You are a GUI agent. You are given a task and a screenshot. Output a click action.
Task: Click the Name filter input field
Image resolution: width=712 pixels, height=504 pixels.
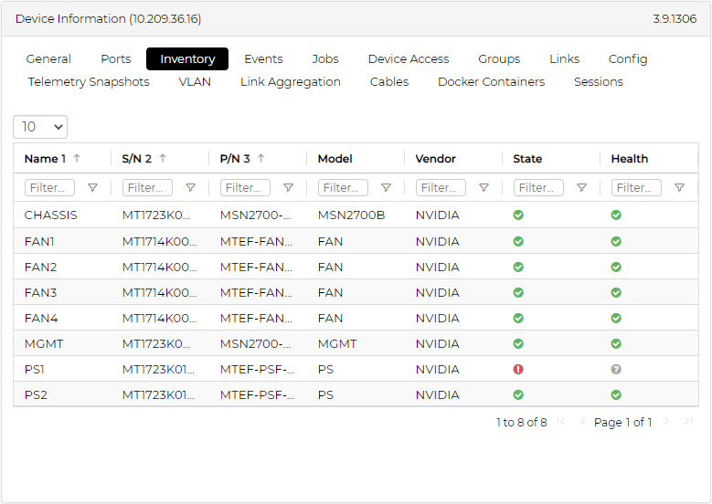click(x=50, y=188)
